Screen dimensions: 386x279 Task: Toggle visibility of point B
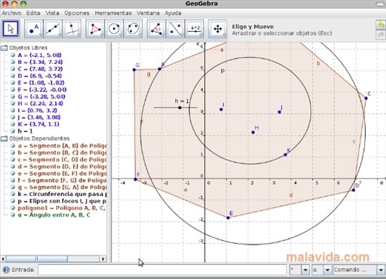click(13, 62)
